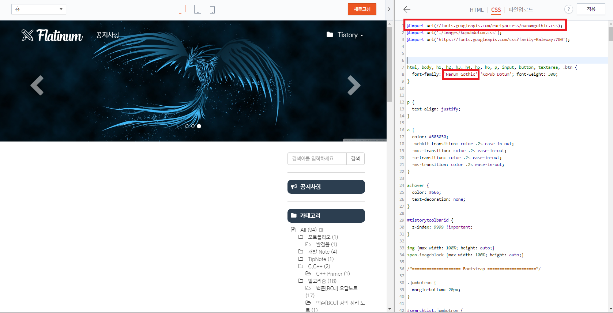Show previous carousel slide

point(37,85)
